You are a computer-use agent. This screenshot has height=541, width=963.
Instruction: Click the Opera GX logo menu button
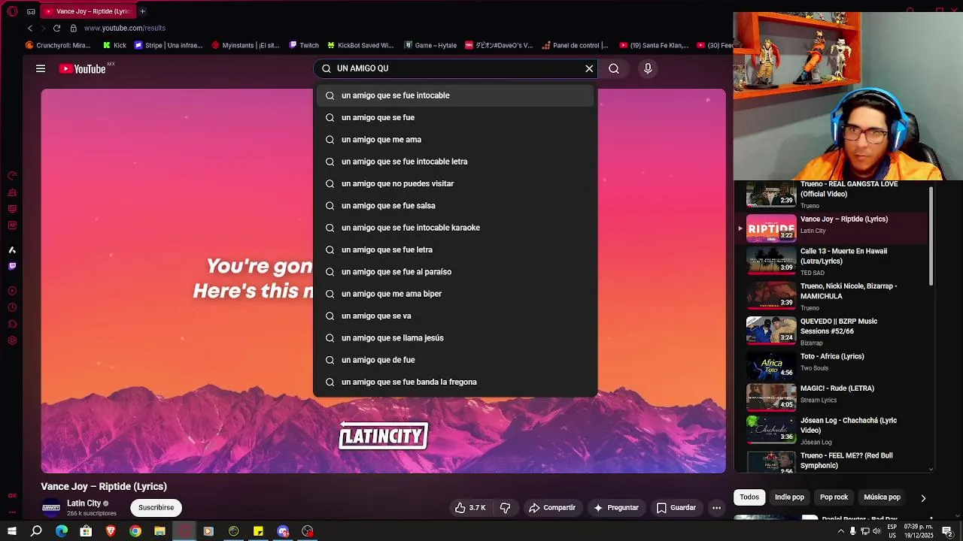pyautogui.click(x=12, y=11)
